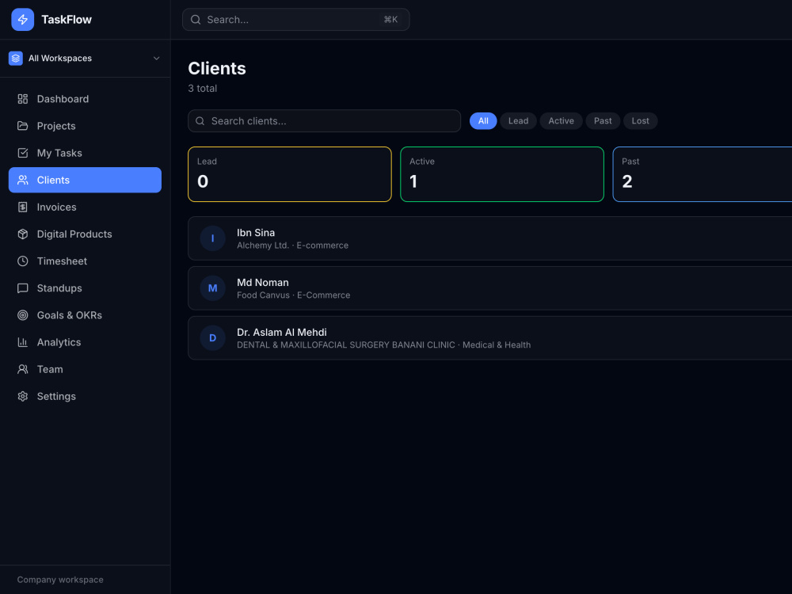Viewport: 792px width, 594px height.
Task: Click the Dashboard grid icon
Action: 23,99
